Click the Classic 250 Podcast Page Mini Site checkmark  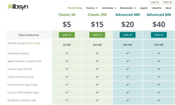pos(97,69)
